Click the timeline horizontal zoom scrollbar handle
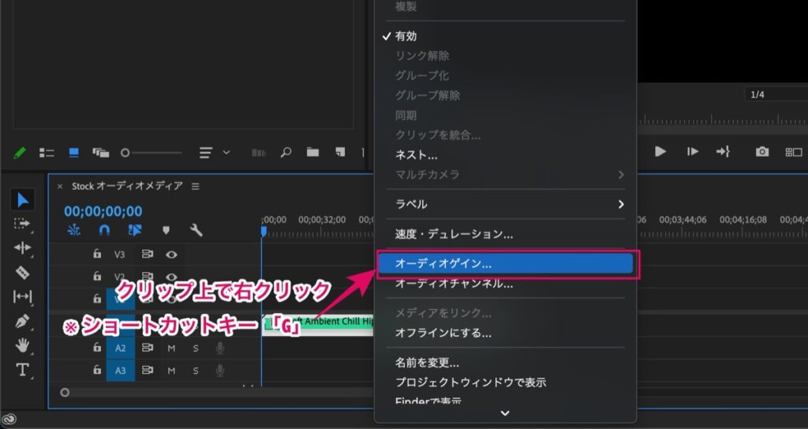The width and height of the screenshot is (808, 429). [x=65, y=393]
